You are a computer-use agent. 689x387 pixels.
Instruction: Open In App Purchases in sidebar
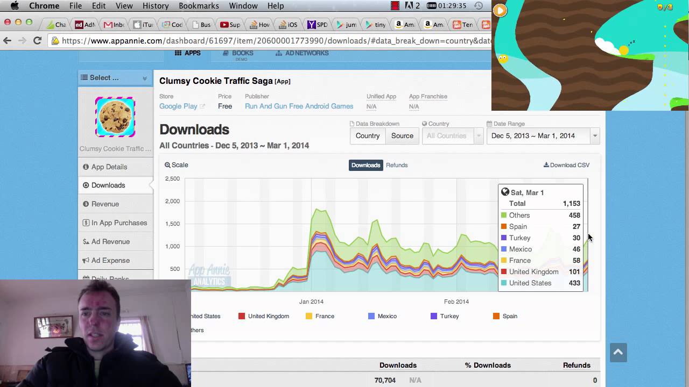click(x=115, y=223)
